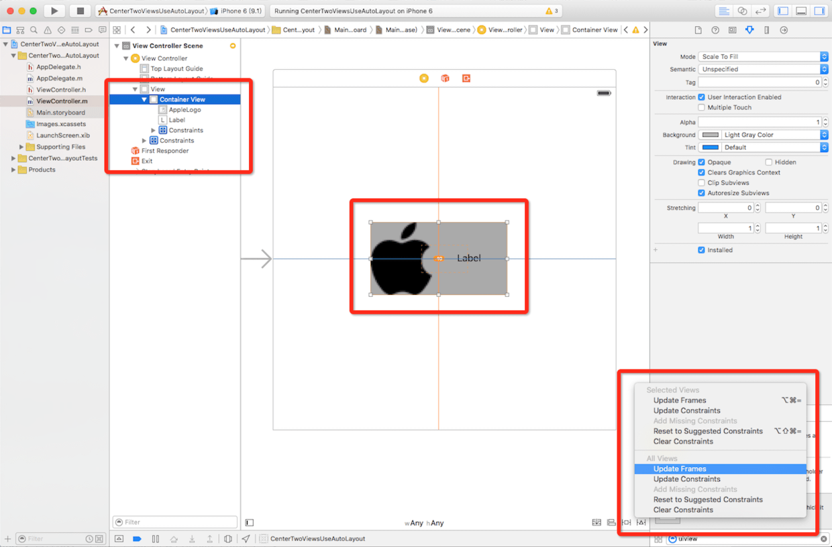The width and height of the screenshot is (832, 547).
Task: Enable the Multiple Touch checkbox
Action: pyautogui.click(x=702, y=107)
